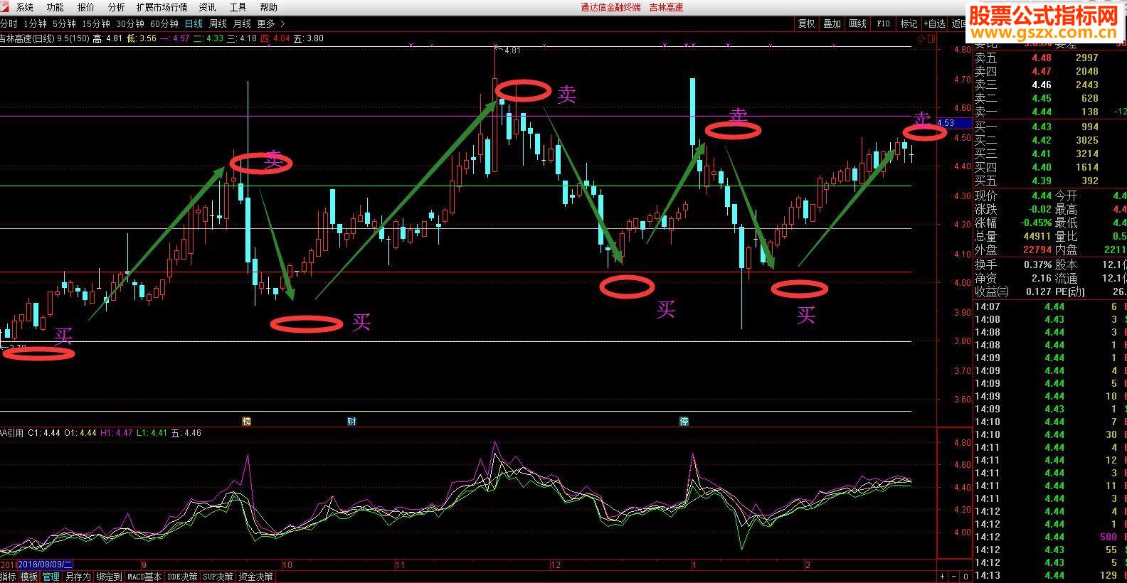The width and height of the screenshot is (1127, 583).
Task: Switch chart to 1分钟 period
Action: [x=35, y=23]
